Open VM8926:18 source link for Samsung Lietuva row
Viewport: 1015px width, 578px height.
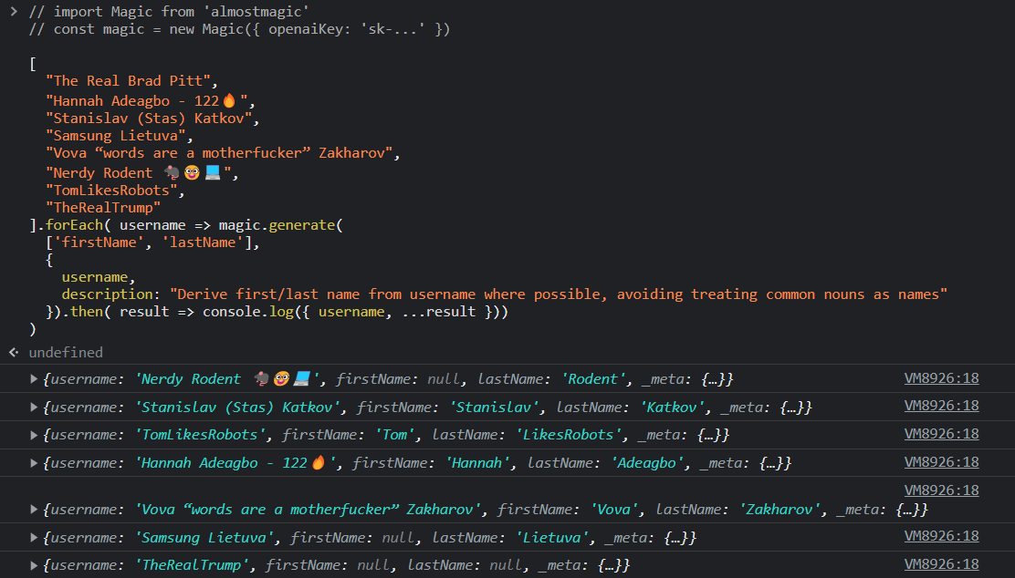tap(941, 536)
